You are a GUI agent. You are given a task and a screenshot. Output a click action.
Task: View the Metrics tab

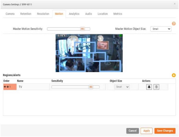point(118,14)
